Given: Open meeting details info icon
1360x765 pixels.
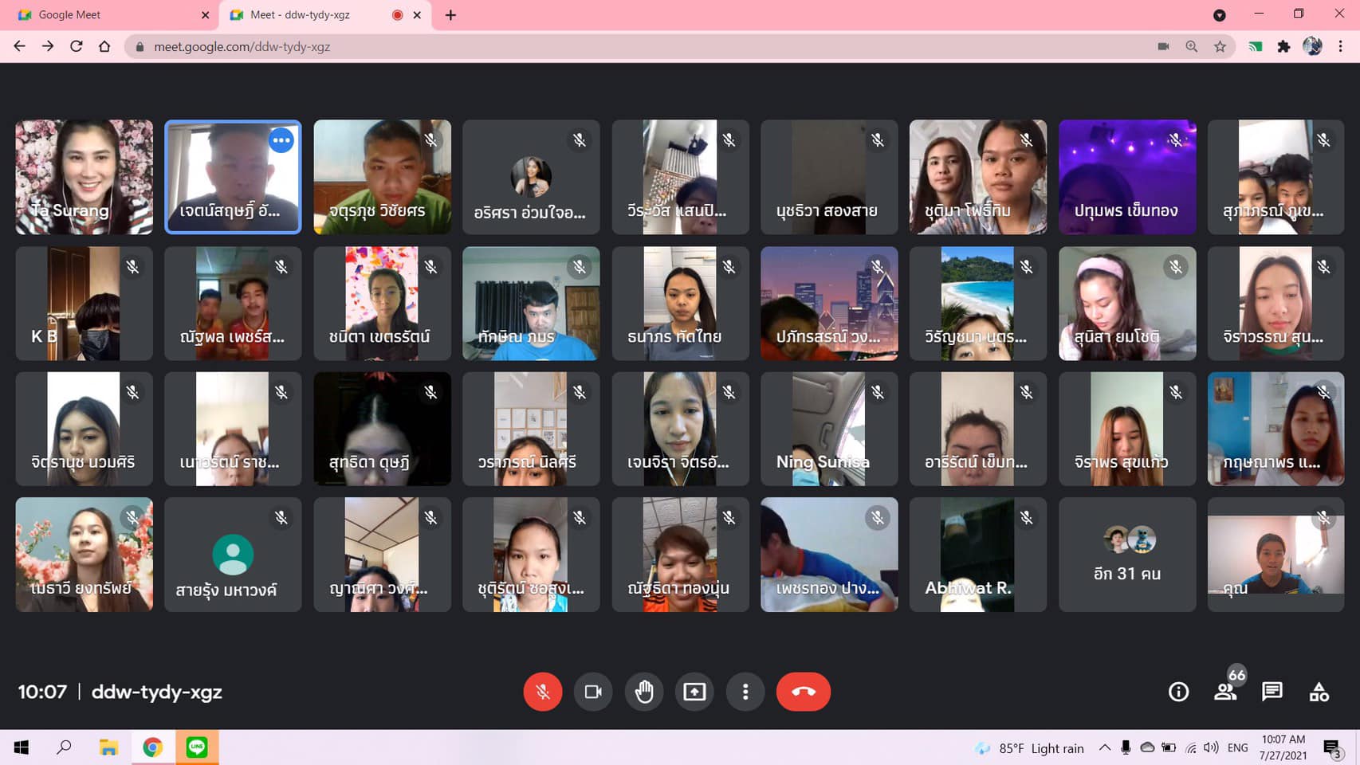Looking at the screenshot, I should [1178, 692].
